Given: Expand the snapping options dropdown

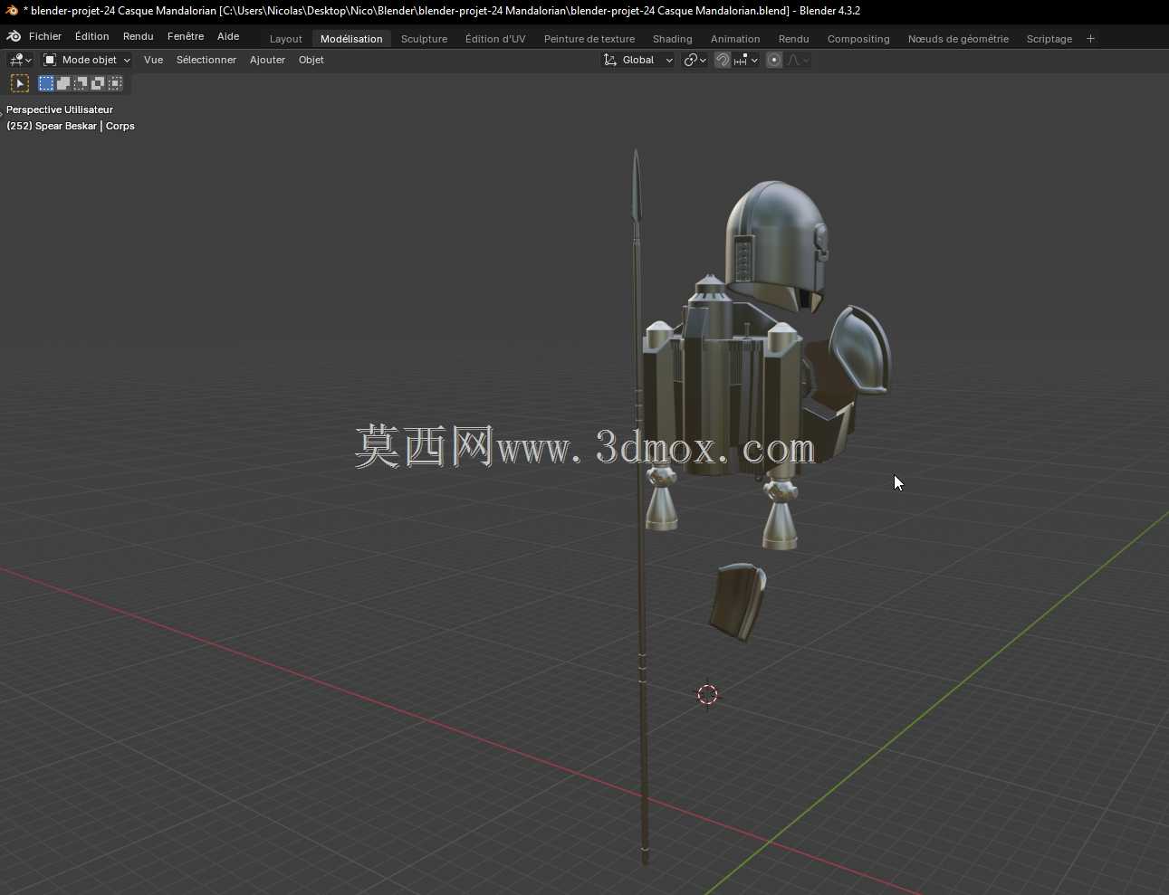Looking at the screenshot, I should (747, 60).
